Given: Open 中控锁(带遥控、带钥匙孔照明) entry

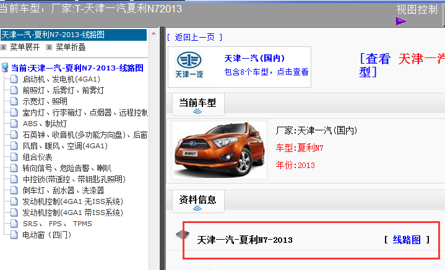Looking at the screenshot, I should pyautogui.click(x=74, y=179).
